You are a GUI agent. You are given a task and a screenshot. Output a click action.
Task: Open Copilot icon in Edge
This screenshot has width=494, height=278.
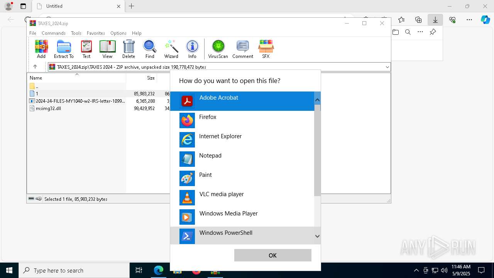point(485,20)
